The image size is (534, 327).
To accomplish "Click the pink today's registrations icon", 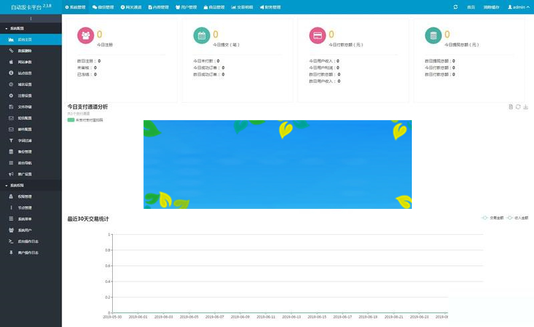I will pos(86,36).
